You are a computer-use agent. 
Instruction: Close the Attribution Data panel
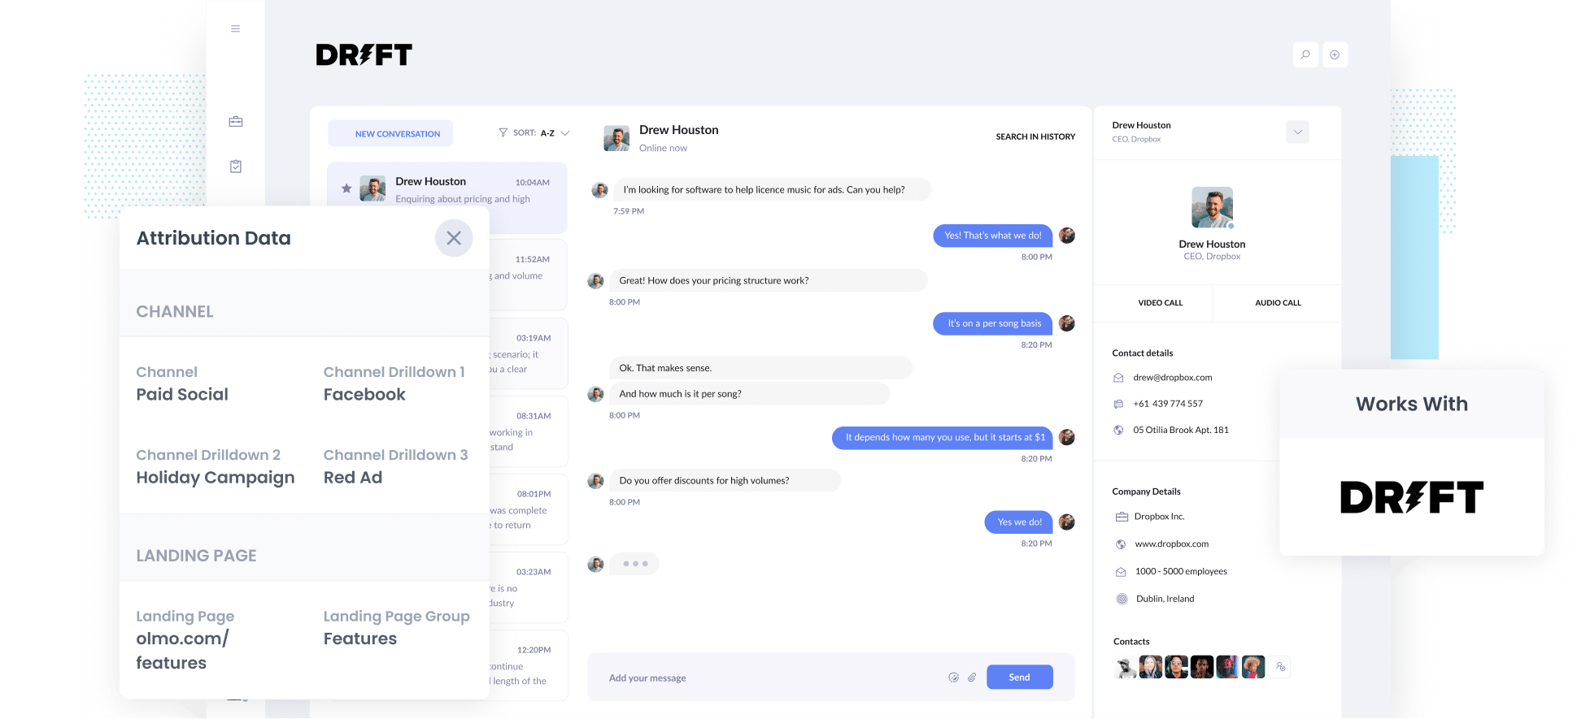pyautogui.click(x=454, y=238)
